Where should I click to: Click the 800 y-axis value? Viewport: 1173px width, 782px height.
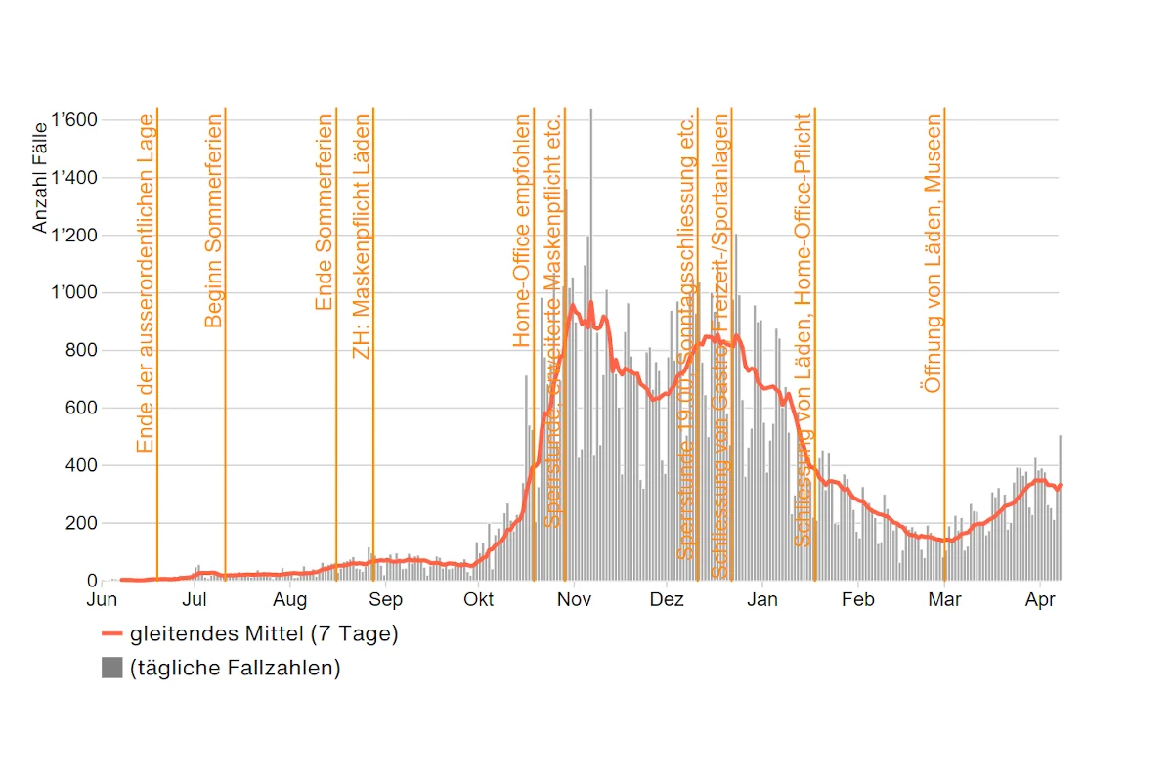82,351
